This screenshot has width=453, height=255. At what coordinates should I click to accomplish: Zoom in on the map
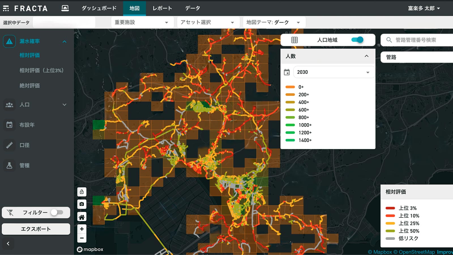[82, 229]
